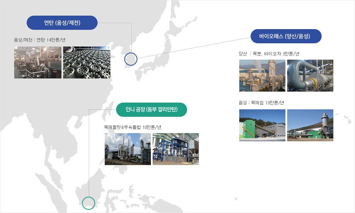The image size is (355, 213).
Task: Open the green Eumseong building with conveyor photo
Action: point(262,125)
